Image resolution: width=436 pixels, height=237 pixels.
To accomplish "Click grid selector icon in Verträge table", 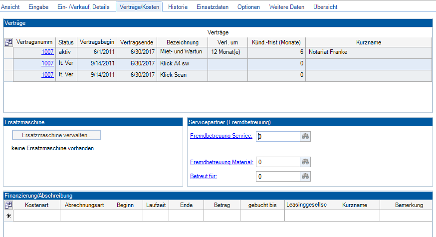I will [8, 42].
